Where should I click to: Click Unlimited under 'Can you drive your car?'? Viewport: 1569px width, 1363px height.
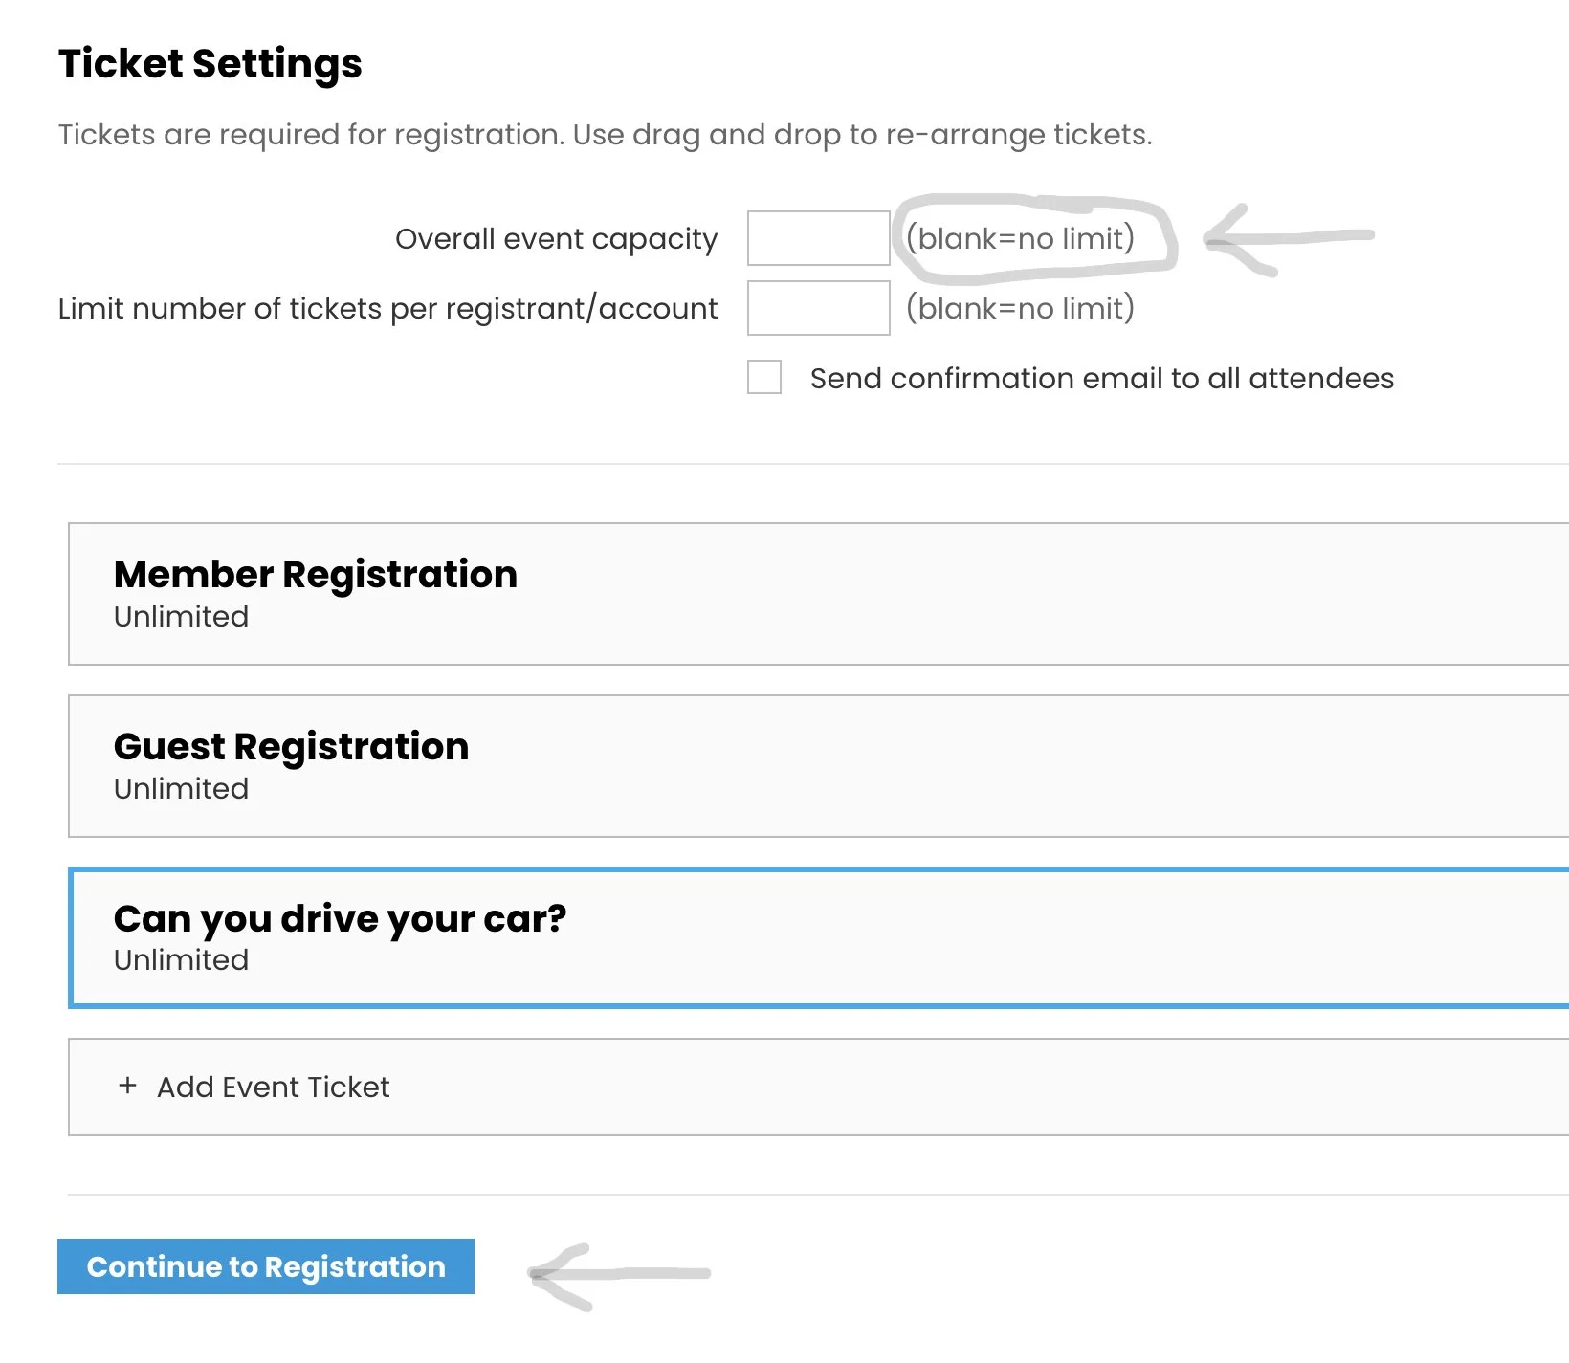181,960
